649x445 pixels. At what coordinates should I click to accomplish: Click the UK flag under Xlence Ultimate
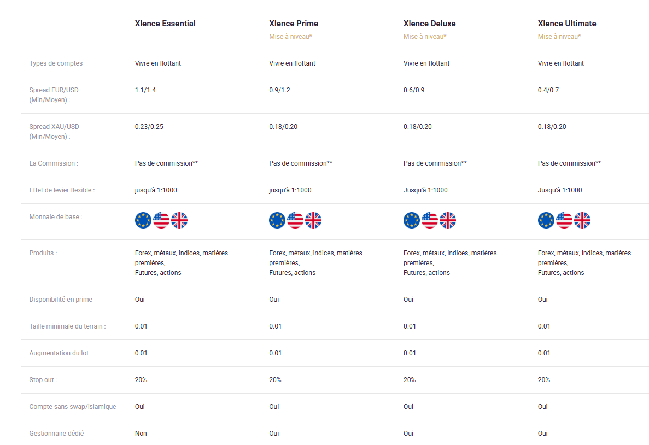point(582,220)
